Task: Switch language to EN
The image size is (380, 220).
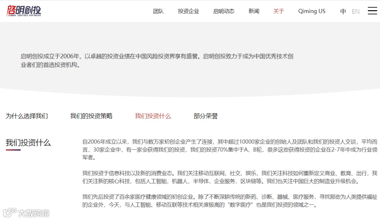Action: coord(355,11)
